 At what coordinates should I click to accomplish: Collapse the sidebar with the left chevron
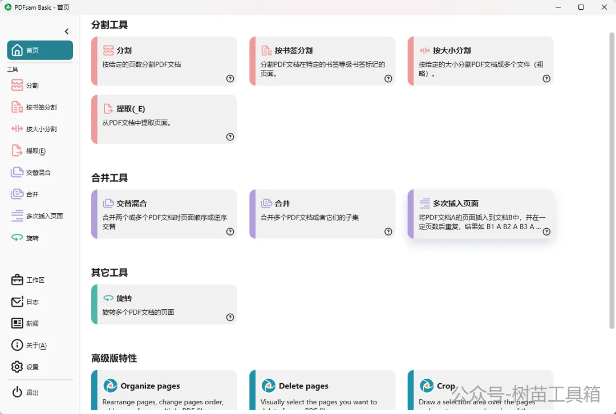tap(66, 31)
